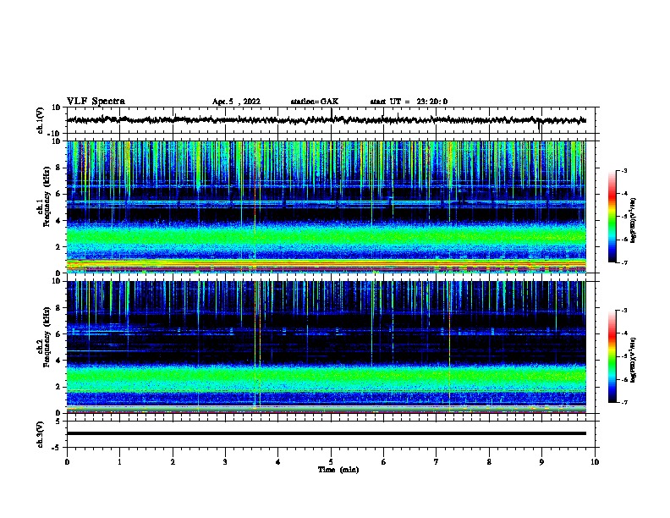Image resolution: width=670 pixels, height=518 pixels.
Task: Click the "ch.1(V)" waveform axis label
Action: click(x=40, y=120)
